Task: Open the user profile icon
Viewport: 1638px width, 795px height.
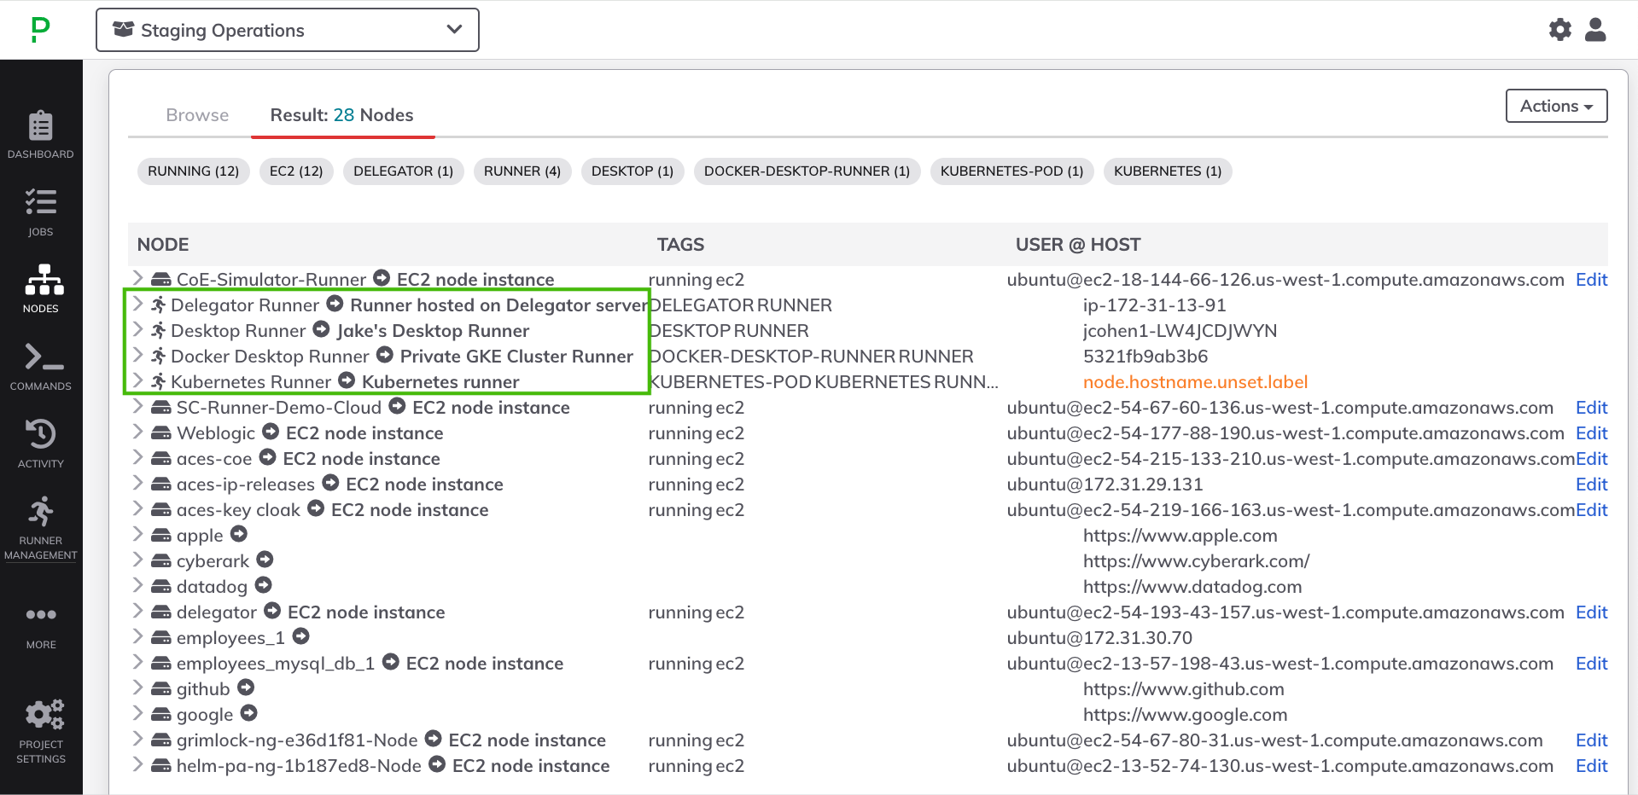Action: coord(1595,30)
